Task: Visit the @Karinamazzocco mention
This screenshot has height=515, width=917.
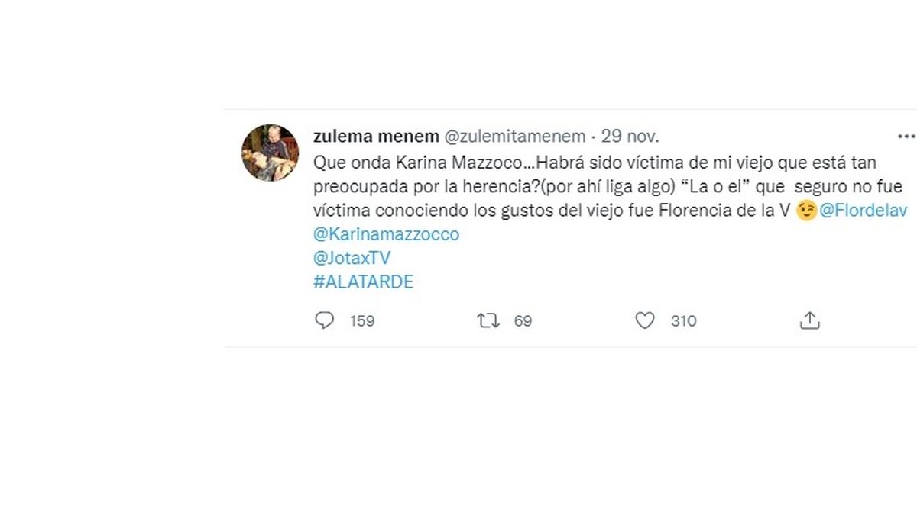Action: click(x=387, y=234)
